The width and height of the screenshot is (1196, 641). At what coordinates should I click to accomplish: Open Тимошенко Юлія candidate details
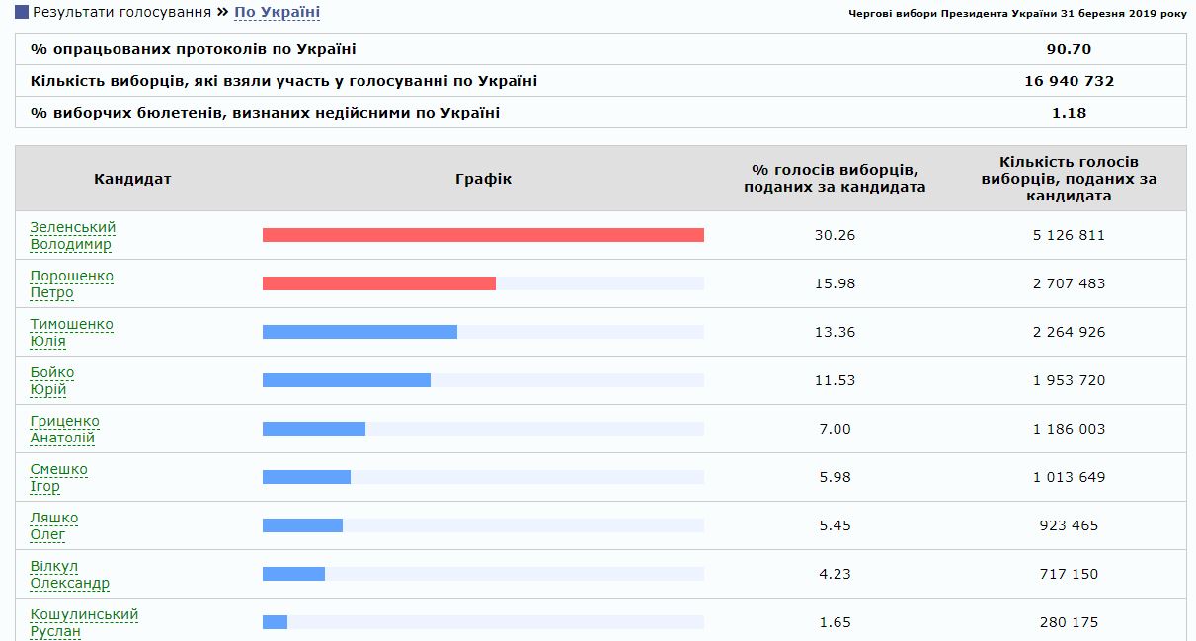pos(71,332)
